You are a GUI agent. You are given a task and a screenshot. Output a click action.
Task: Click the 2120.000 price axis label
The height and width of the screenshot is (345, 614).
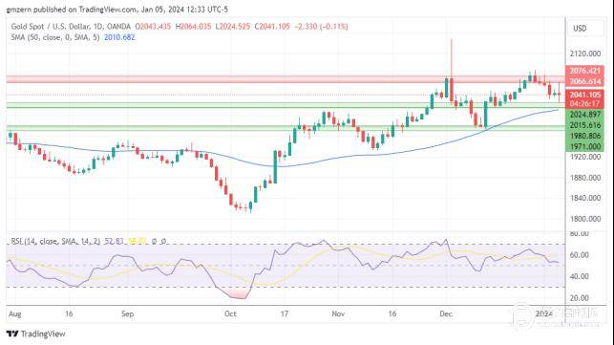(x=585, y=54)
